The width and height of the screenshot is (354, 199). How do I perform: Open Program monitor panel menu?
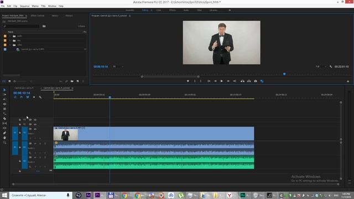(130, 16)
